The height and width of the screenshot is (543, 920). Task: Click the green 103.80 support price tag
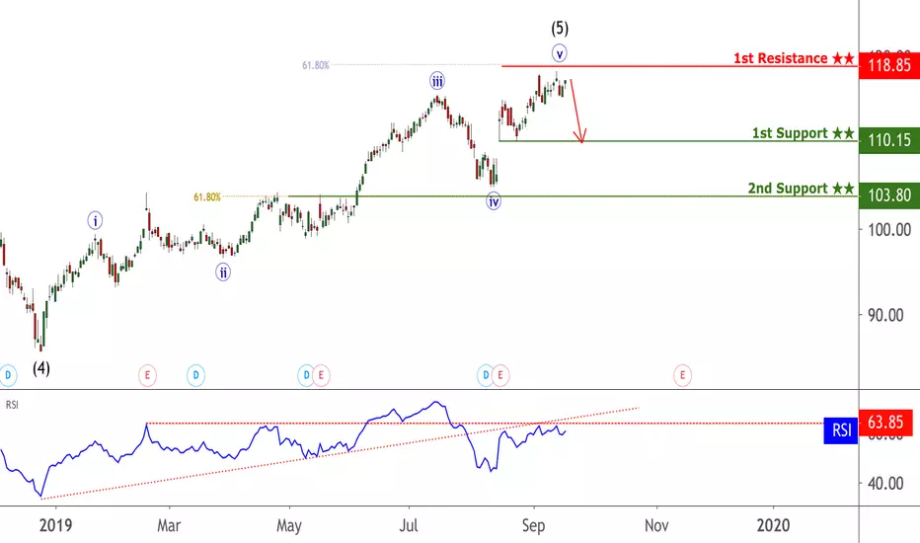click(x=888, y=194)
